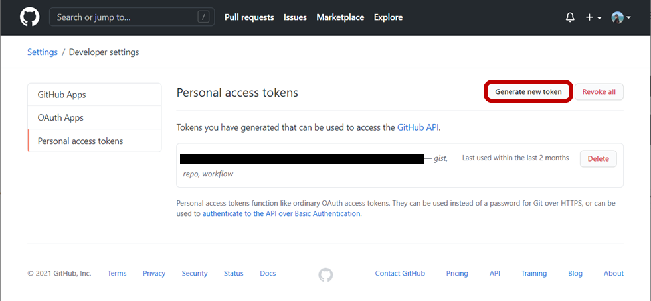This screenshot has height=301, width=651.
Task: Open the user avatar menu
Action: coord(620,17)
